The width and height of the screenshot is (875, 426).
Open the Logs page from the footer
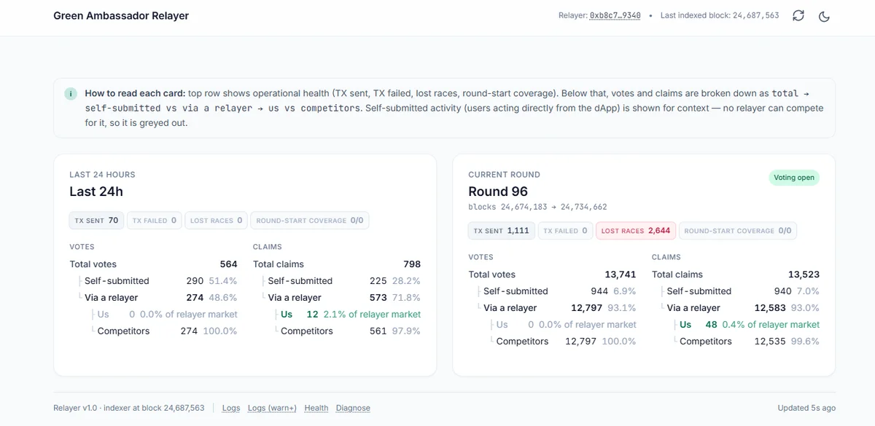230,408
